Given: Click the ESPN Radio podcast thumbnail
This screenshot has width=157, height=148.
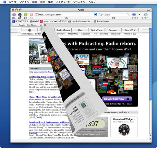Looking at the screenshot, I should point(97,70).
